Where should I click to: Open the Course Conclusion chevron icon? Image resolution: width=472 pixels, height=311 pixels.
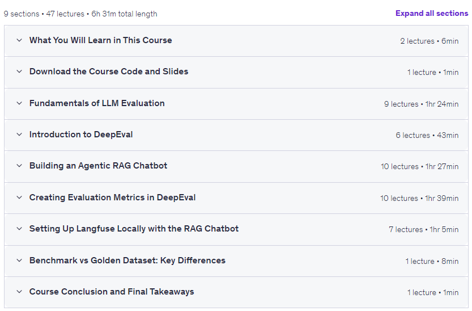19,292
